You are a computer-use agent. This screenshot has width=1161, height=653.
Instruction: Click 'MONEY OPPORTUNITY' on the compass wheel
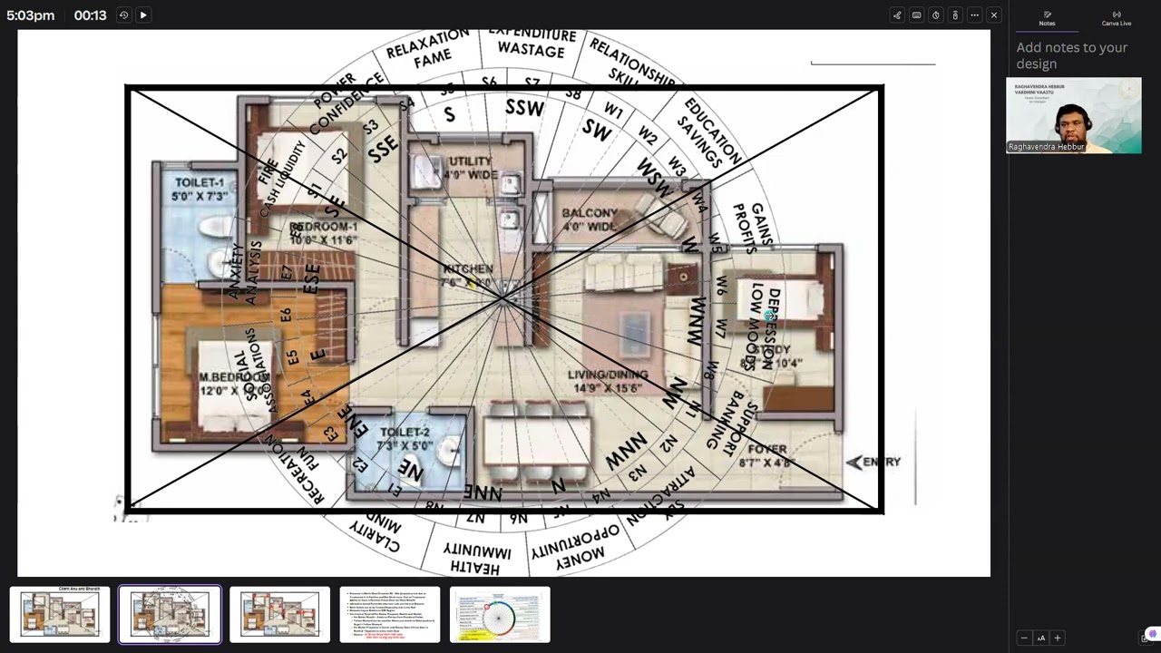tap(575, 547)
